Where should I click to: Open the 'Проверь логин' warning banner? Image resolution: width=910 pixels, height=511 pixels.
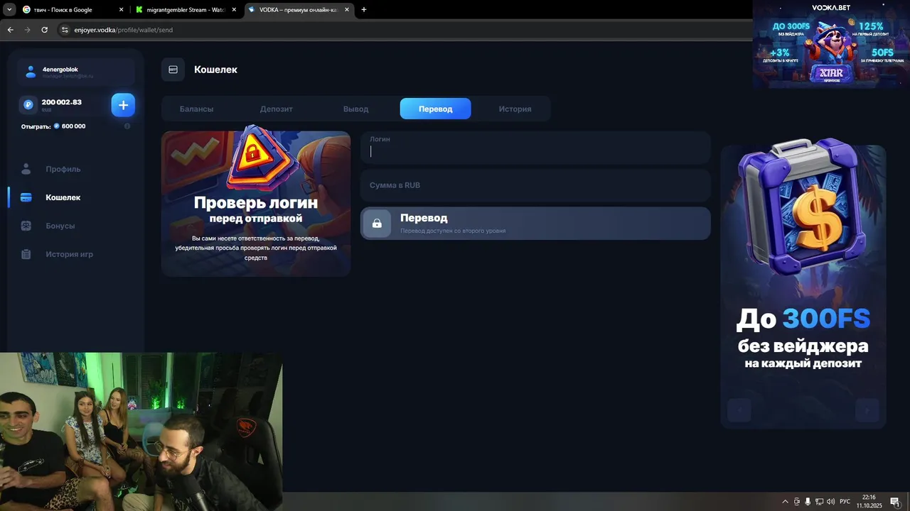[256, 204]
